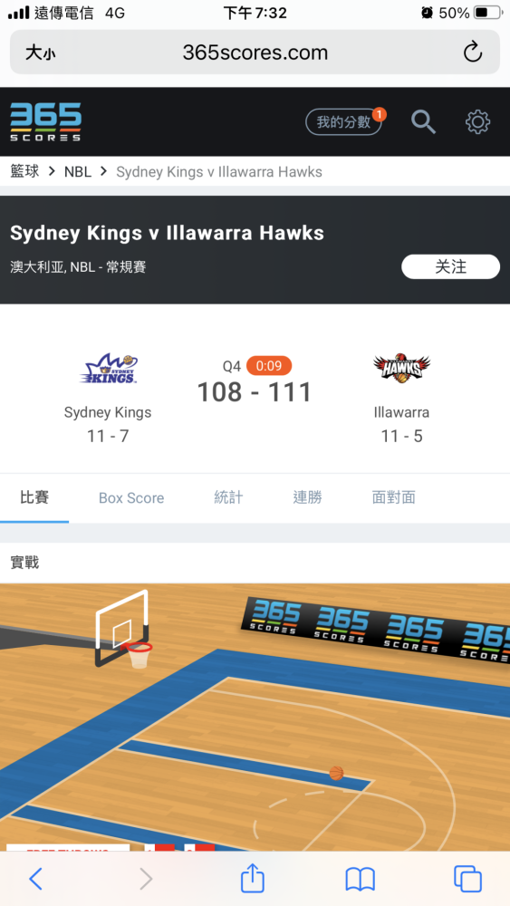Open the 大小 text size menu
The image size is (510, 906).
point(41,53)
